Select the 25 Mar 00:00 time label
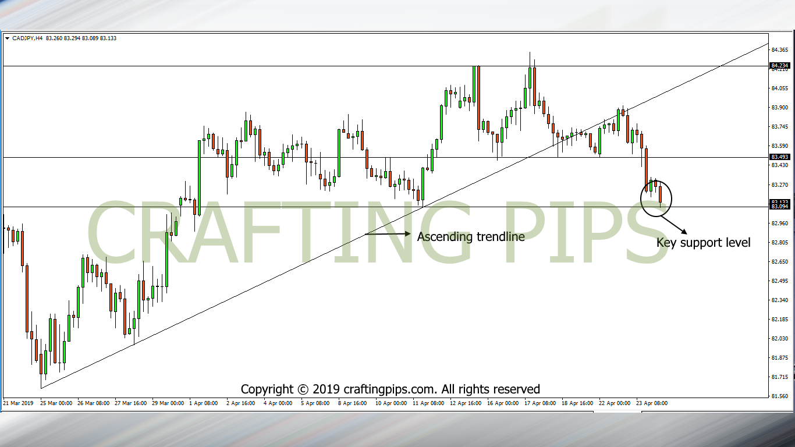This screenshot has width=795, height=447. tap(56, 403)
